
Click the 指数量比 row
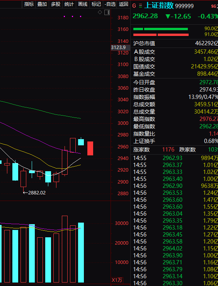coord(174,134)
